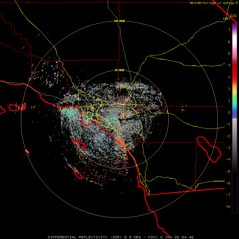Viewport: 239px width, 239px height.
Task: Click the 7 value on color scale
Action: click(x=229, y=30)
